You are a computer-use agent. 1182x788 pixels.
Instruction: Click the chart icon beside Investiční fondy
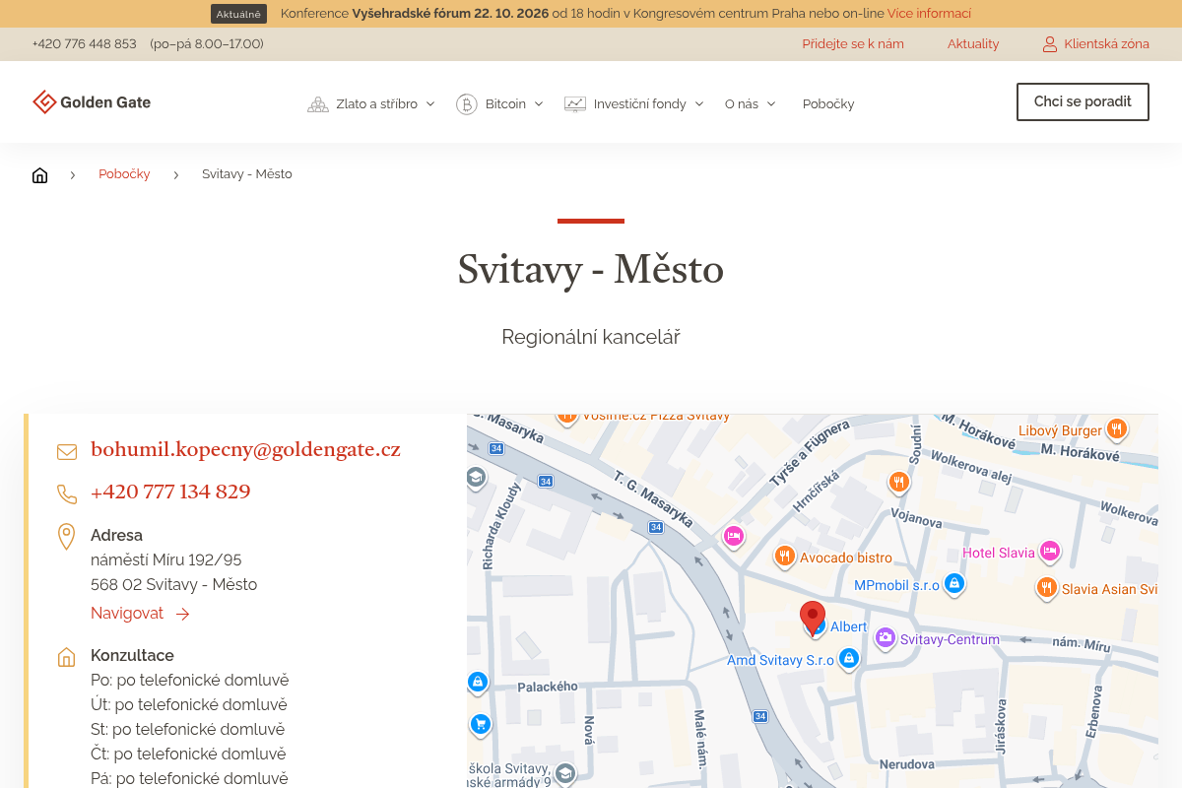coord(574,103)
